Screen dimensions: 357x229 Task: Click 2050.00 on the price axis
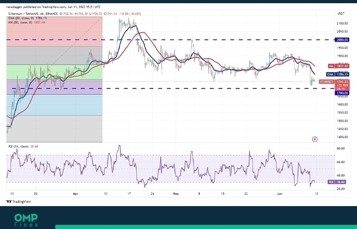342,32
